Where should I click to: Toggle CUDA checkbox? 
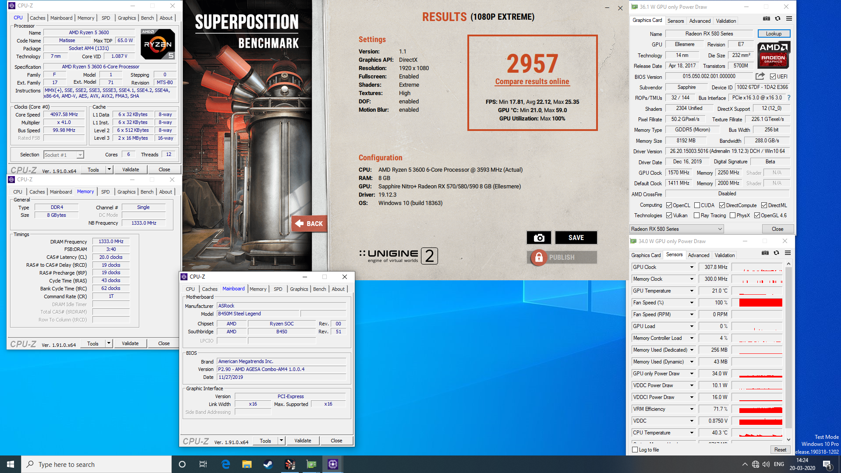697,205
